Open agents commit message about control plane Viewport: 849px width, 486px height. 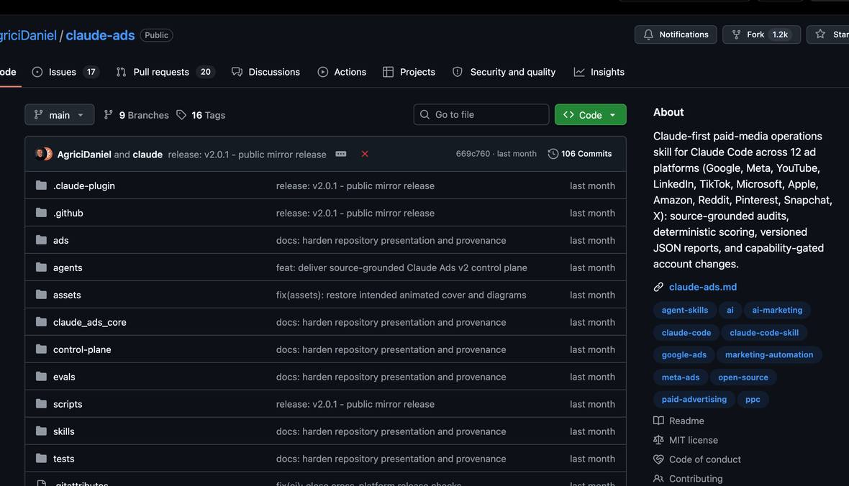(x=401, y=267)
